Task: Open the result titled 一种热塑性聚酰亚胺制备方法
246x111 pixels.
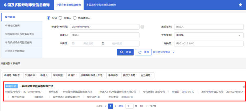Action: coord(36,86)
